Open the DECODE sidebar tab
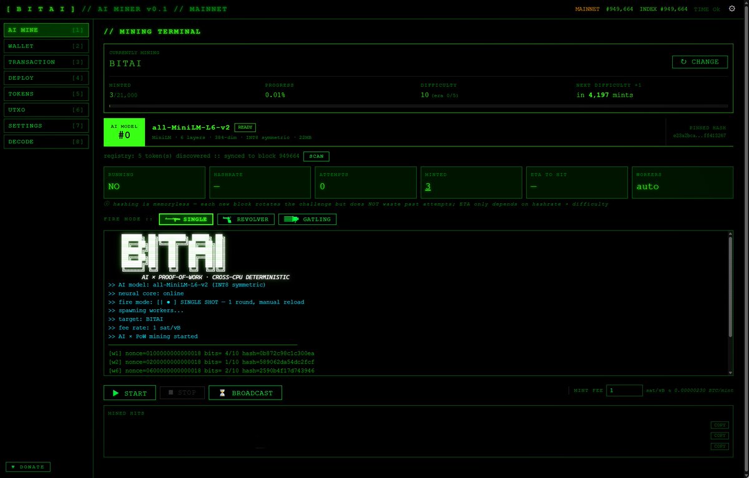Viewport: 749px width, 478px height. click(x=46, y=141)
